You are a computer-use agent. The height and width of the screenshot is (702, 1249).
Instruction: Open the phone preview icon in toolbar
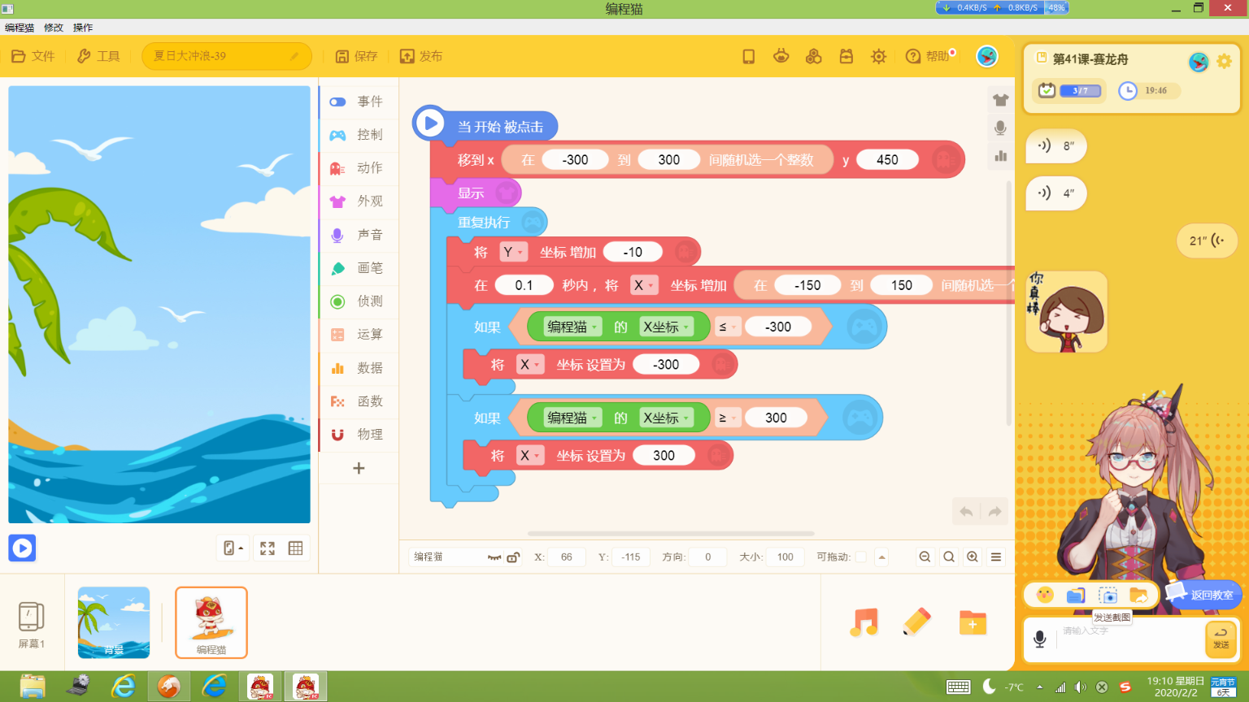(749, 56)
